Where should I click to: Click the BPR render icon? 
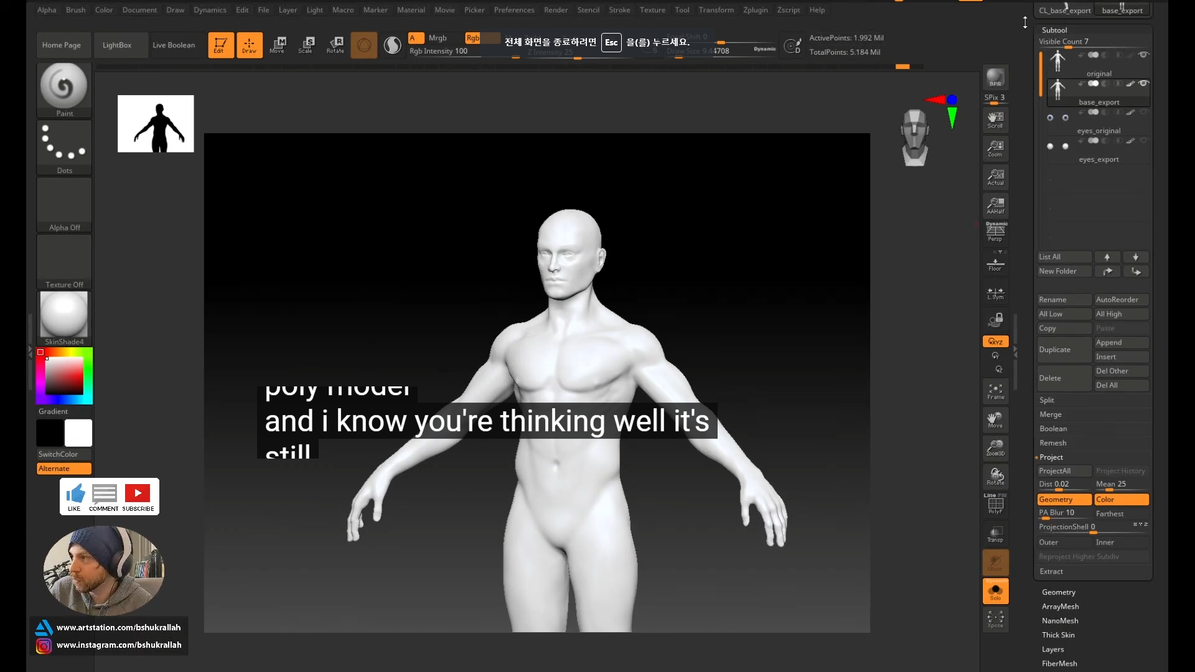(995, 77)
